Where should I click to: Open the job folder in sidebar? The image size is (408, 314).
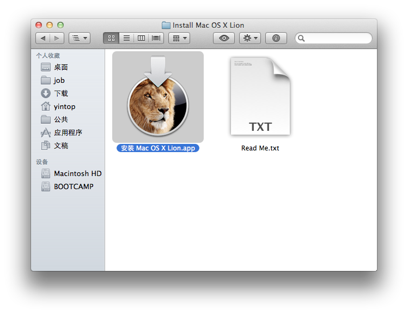pos(59,80)
